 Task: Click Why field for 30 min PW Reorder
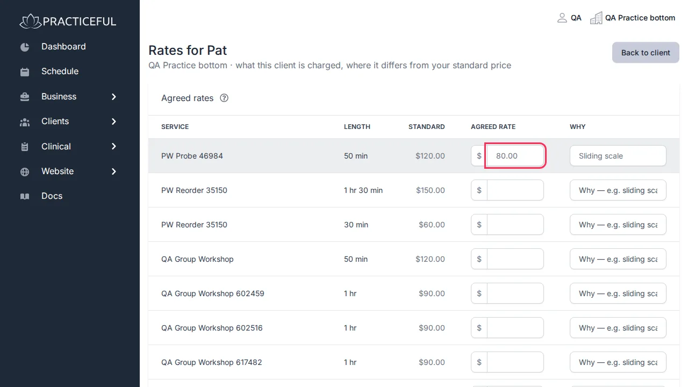point(618,225)
